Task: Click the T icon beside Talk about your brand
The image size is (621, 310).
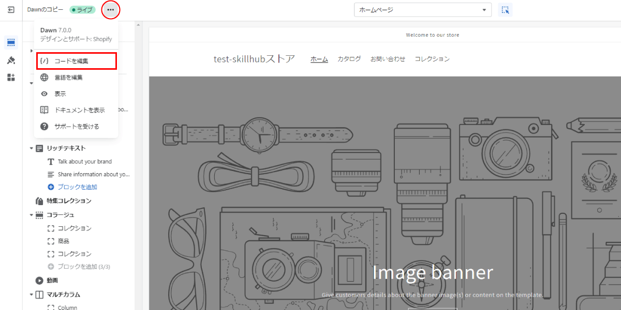Action: click(51, 162)
